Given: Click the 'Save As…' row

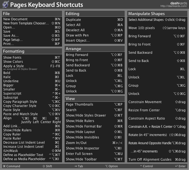Looking at the screenshot, I should point(32,36).
